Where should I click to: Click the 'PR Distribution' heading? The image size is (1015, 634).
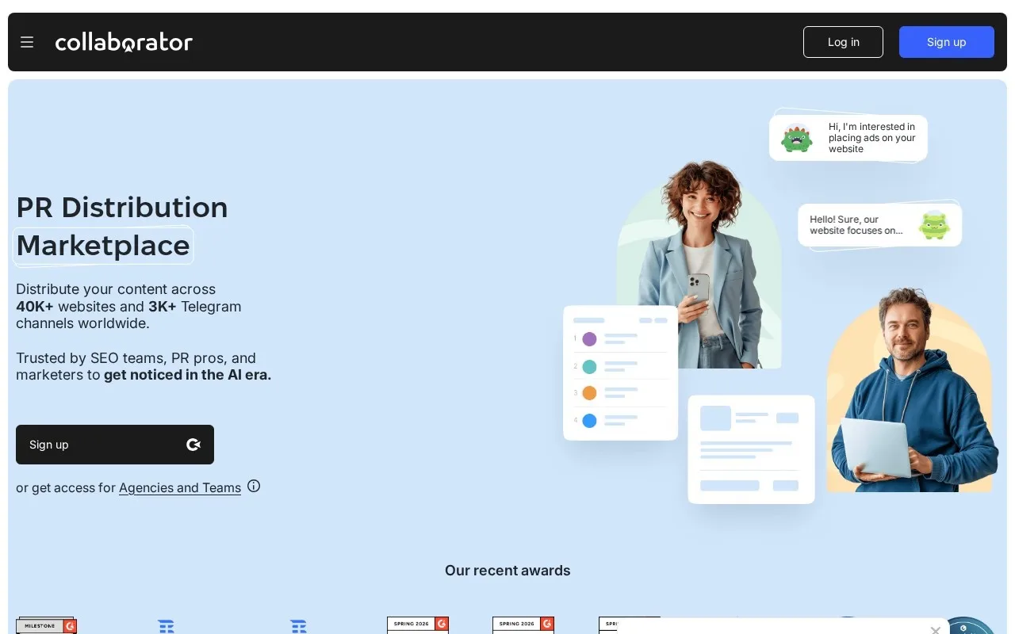[122, 208]
